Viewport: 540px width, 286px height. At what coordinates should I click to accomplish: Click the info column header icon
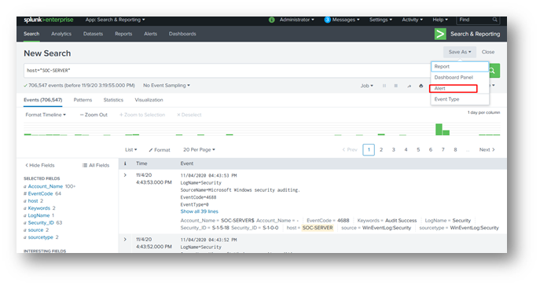(125, 164)
